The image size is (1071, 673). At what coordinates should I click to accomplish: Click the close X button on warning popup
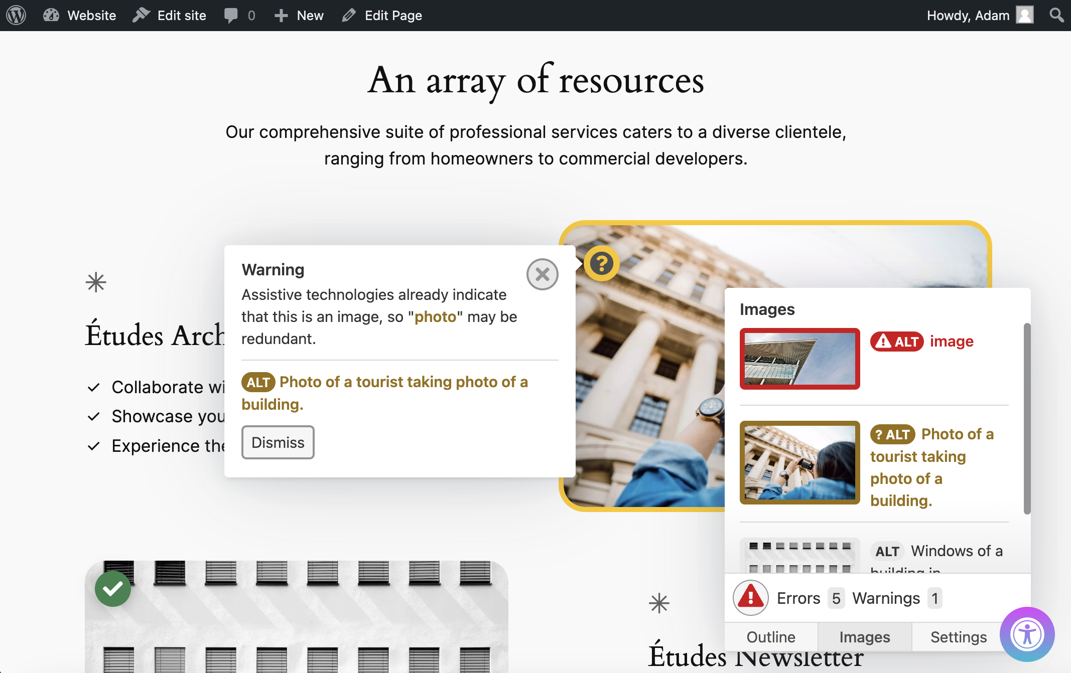tap(542, 274)
